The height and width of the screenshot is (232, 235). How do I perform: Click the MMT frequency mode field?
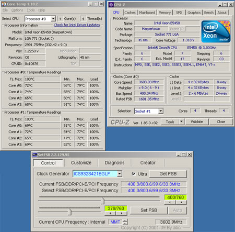point(115,222)
